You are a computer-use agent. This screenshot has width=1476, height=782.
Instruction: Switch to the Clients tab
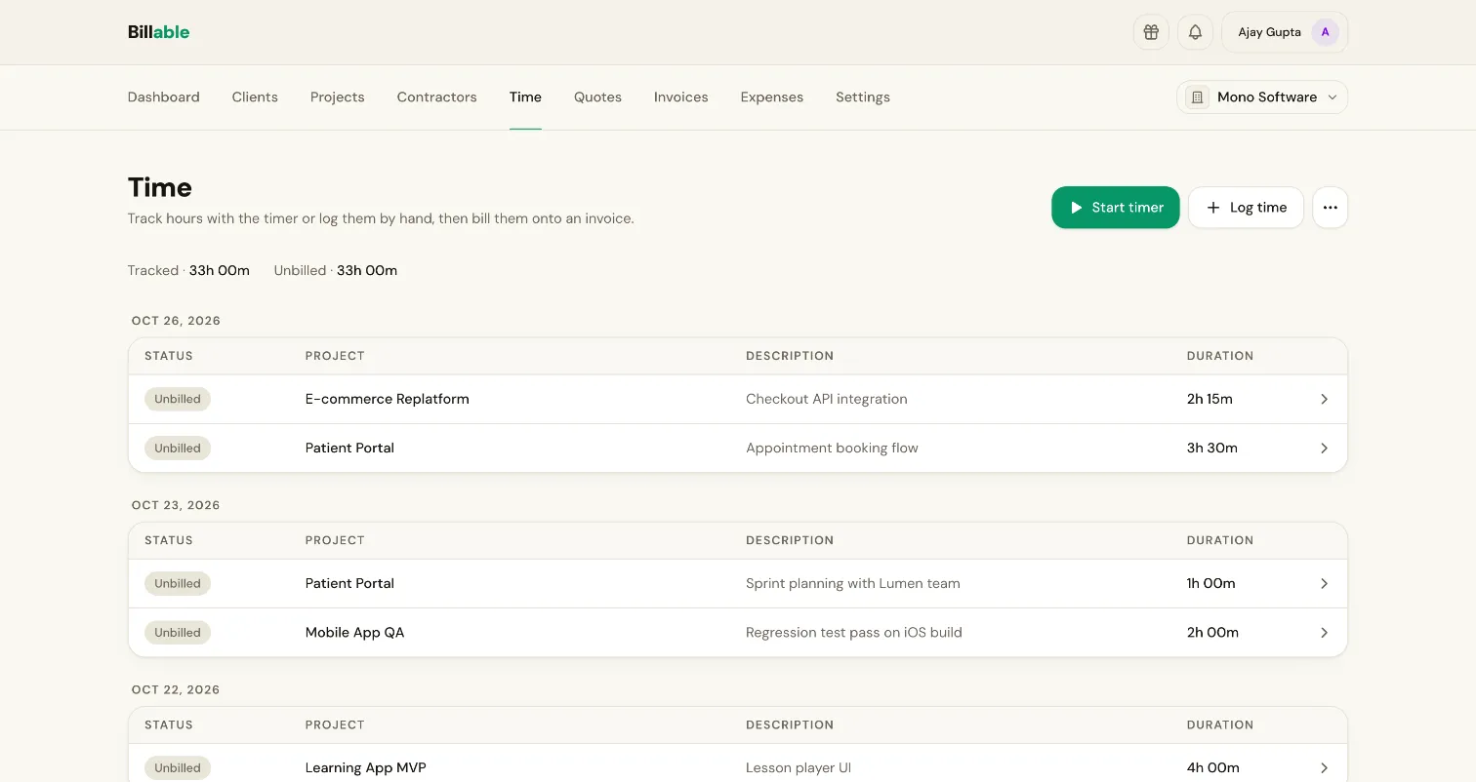pyautogui.click(x=255, y=98)
